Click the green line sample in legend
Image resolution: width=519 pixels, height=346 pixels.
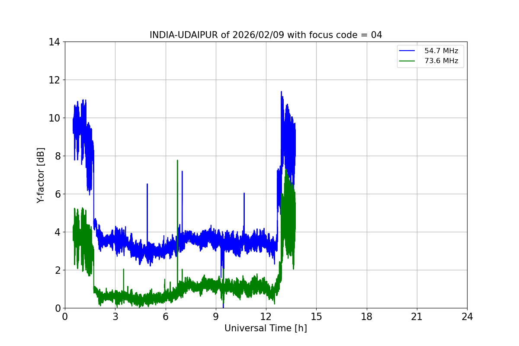(407, 61)
